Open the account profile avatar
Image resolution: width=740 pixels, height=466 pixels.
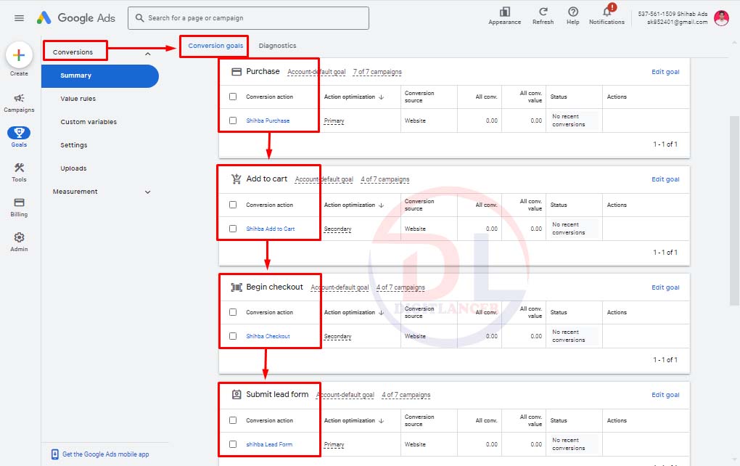tap(721, 18)
